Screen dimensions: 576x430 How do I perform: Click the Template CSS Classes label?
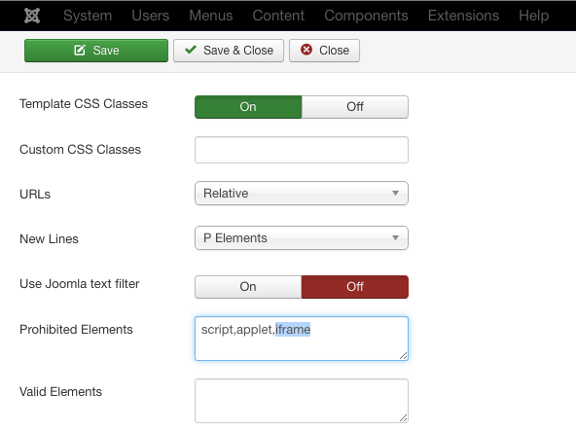tap(84, 104)
